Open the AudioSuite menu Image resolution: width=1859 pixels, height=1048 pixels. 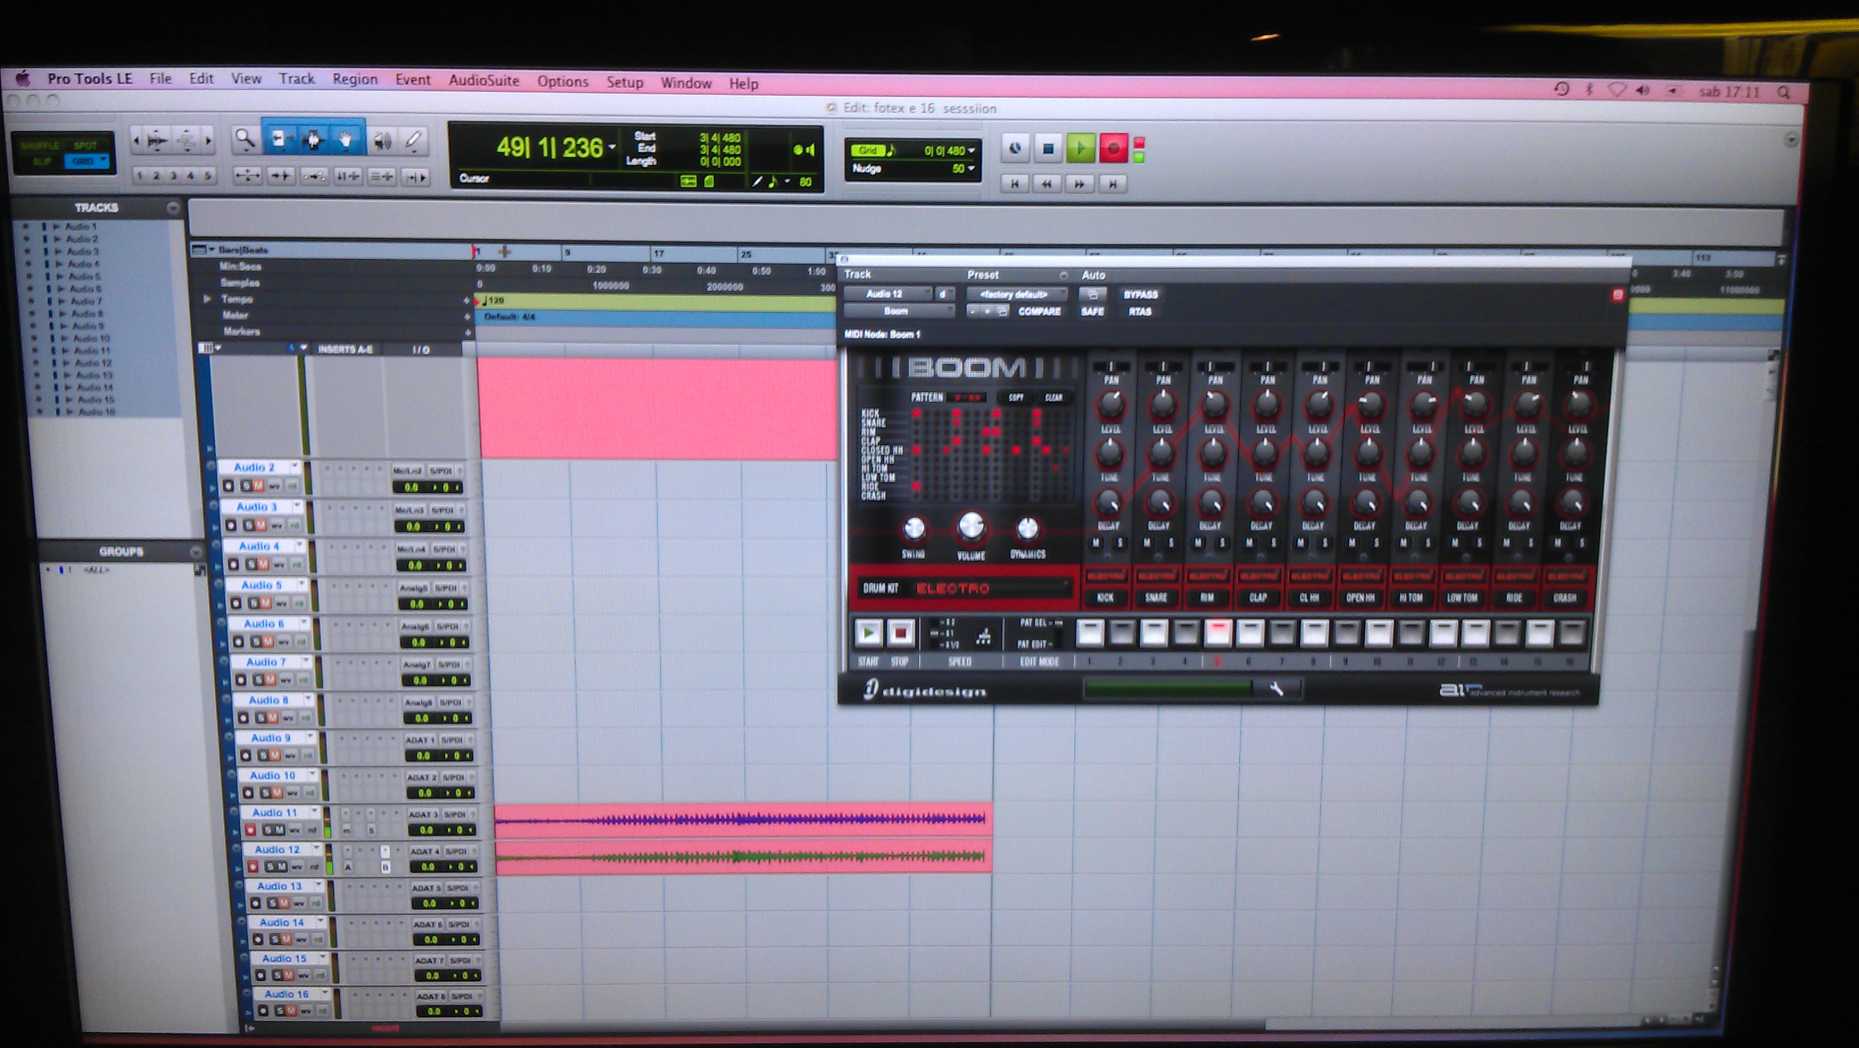(x=484, y=81)
